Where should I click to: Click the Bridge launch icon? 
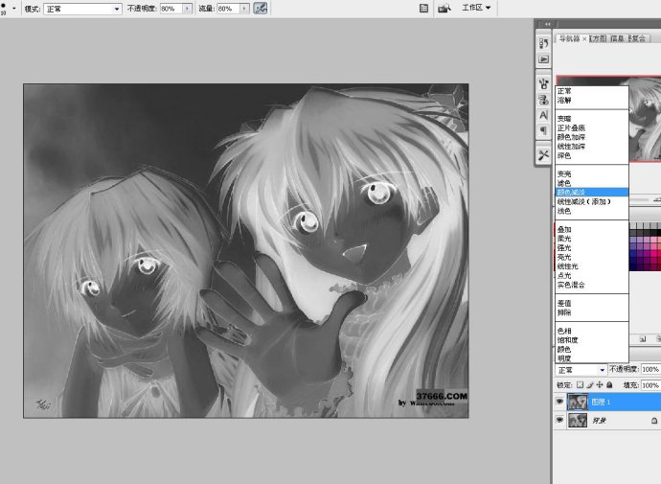click(444, 9)
